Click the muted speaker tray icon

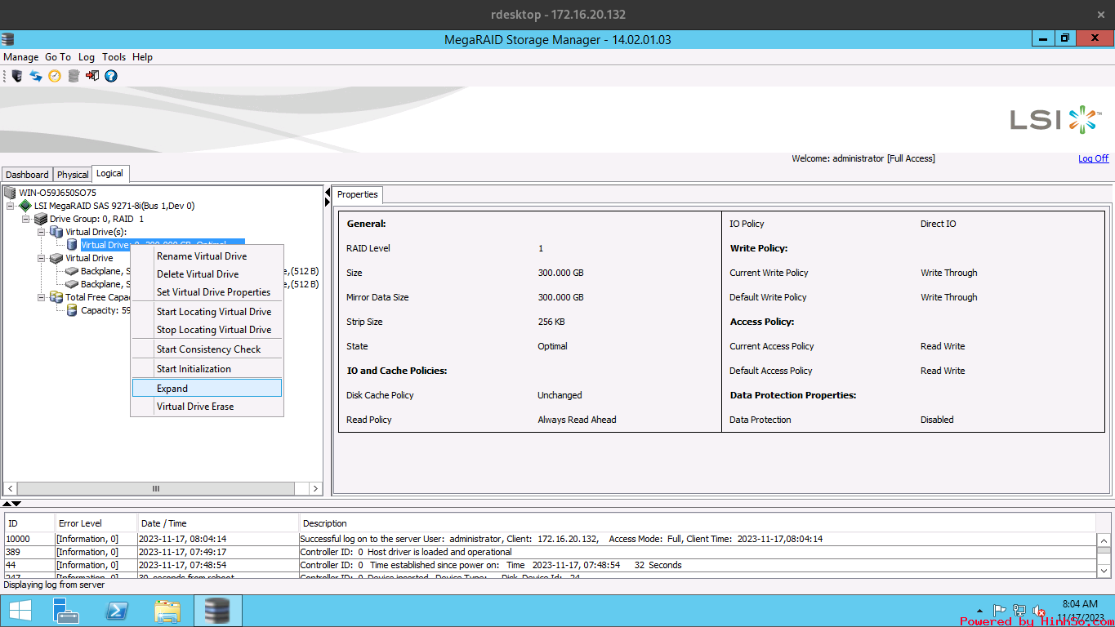click(x=1040, y=611)
